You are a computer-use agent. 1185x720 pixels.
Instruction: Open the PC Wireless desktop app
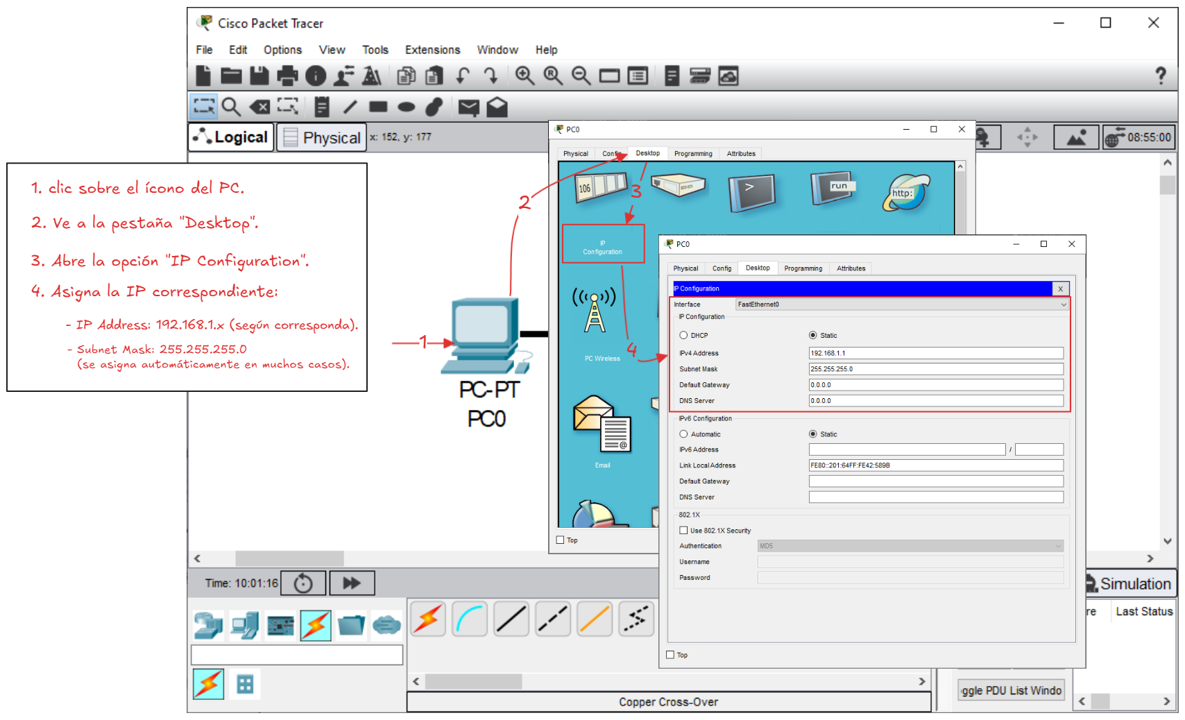[595, 318]
